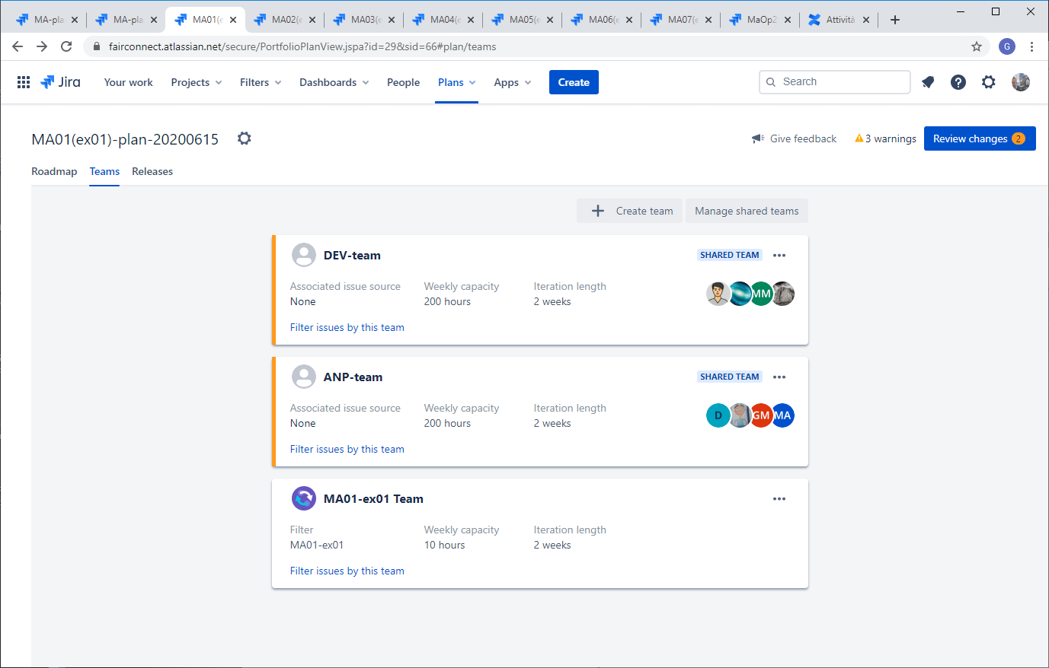Open Jira settings gear in top bar
The image size is (1049, 668).
(989, 82)
